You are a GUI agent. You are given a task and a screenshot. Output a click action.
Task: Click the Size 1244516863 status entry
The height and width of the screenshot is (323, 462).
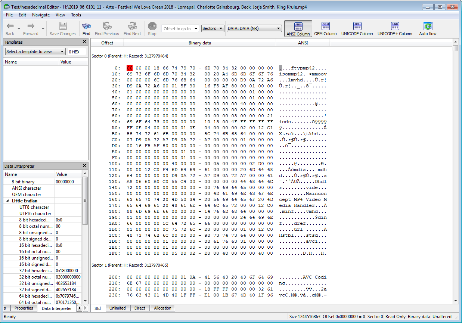(306, 317)
